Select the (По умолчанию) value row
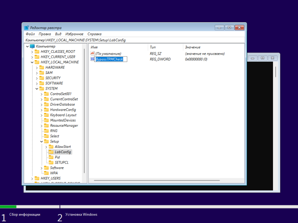Viewport: 298px width, 223px height. pyautogui.click(x=108, y=54)
